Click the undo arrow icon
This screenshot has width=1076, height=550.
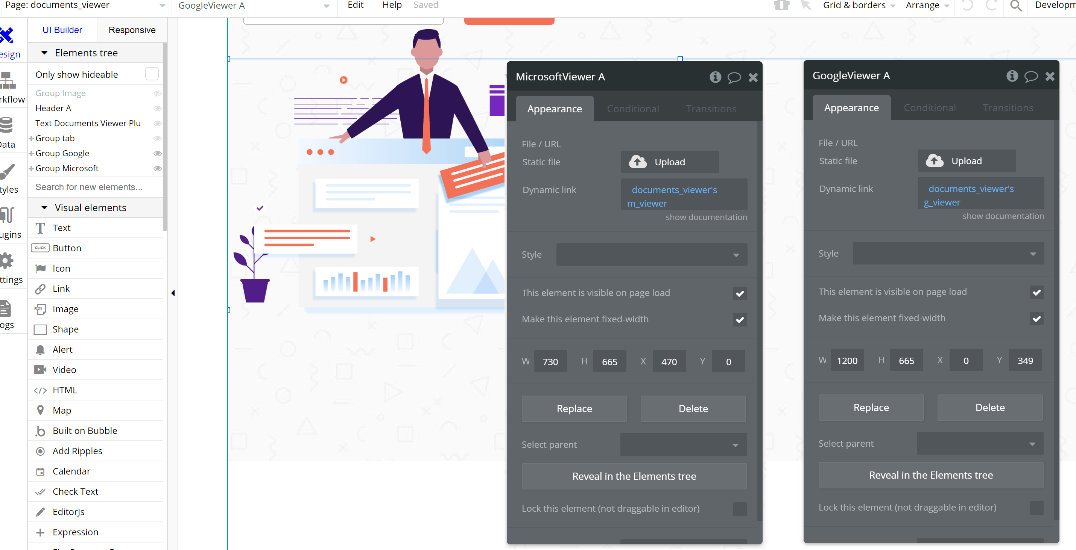click(x=967, y=5)
